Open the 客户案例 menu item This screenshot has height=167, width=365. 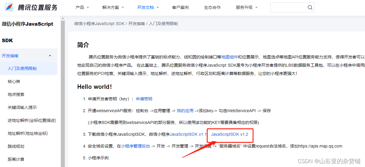(x=180, y=7)
